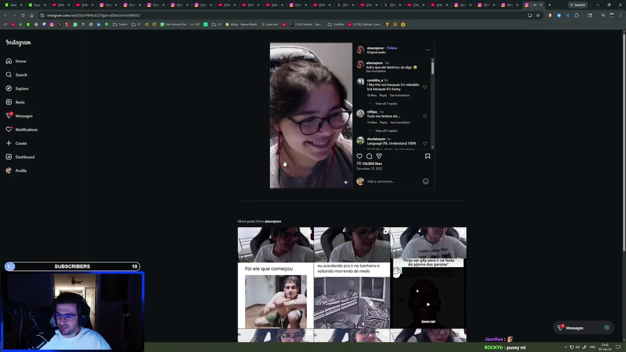
Task: Open Messages in the left sidebar
Action: click(19, 116)
